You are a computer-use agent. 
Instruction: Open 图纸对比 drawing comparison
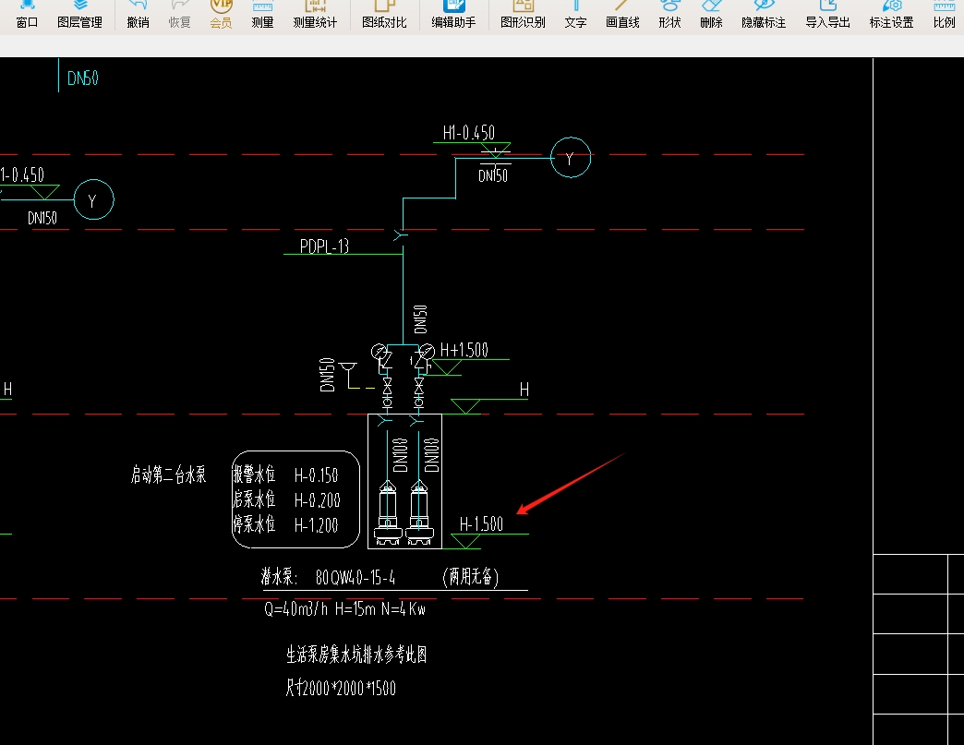point(384,16)
